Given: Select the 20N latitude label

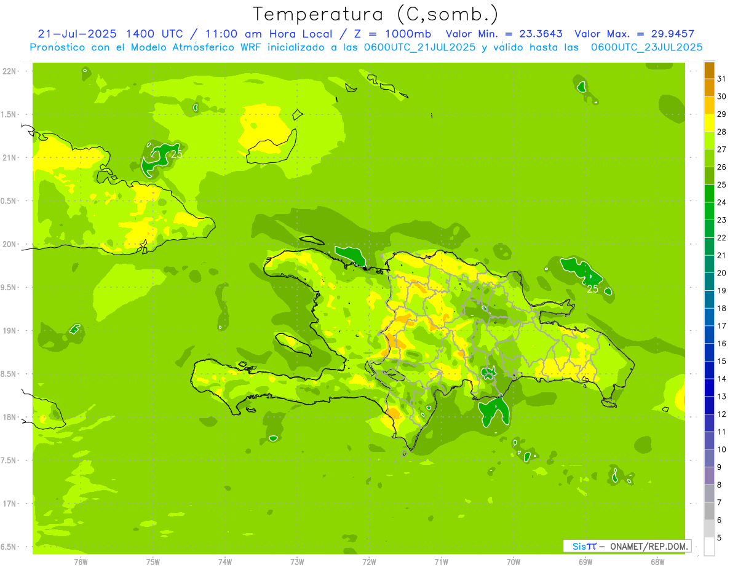Looking at the screenshot, I should 9,244.
